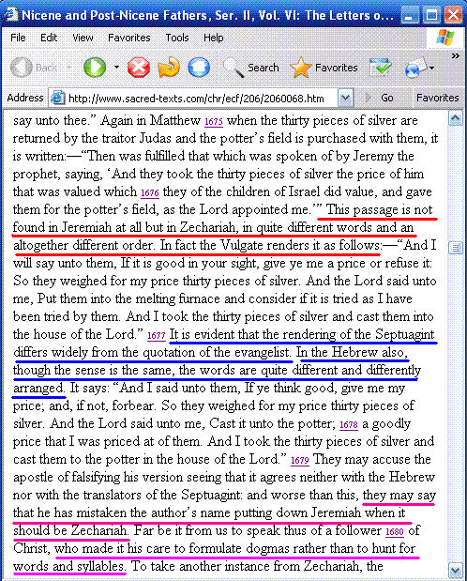Click inside the address URL field

tap(196, 99)
